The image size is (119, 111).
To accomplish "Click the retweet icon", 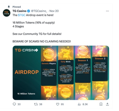I will (x=36, y=104).
